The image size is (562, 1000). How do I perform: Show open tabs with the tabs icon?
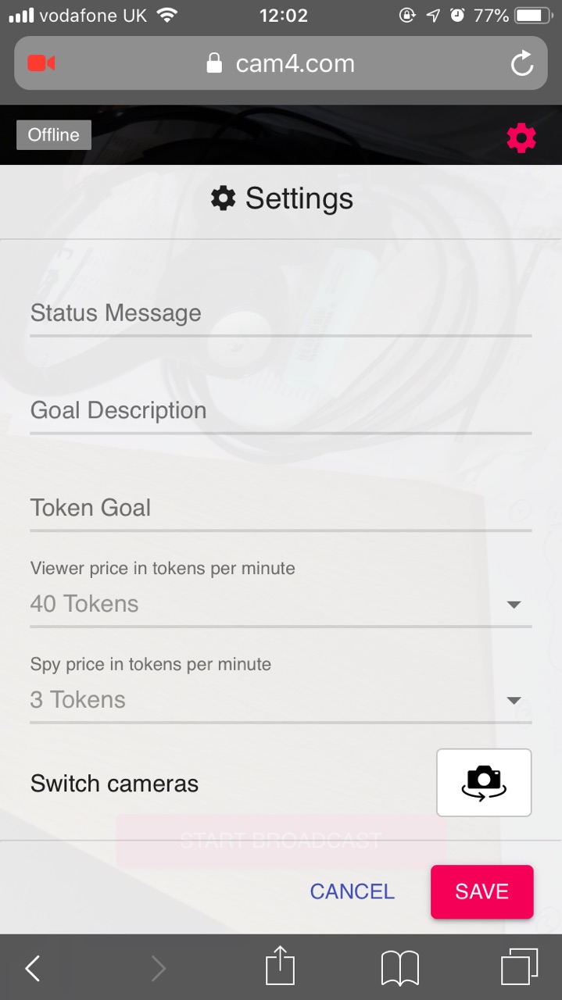pos(519,967)
